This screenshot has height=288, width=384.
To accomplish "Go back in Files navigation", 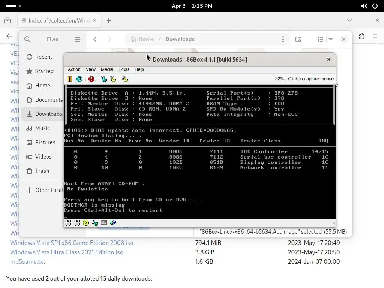I will coord(95,39).
